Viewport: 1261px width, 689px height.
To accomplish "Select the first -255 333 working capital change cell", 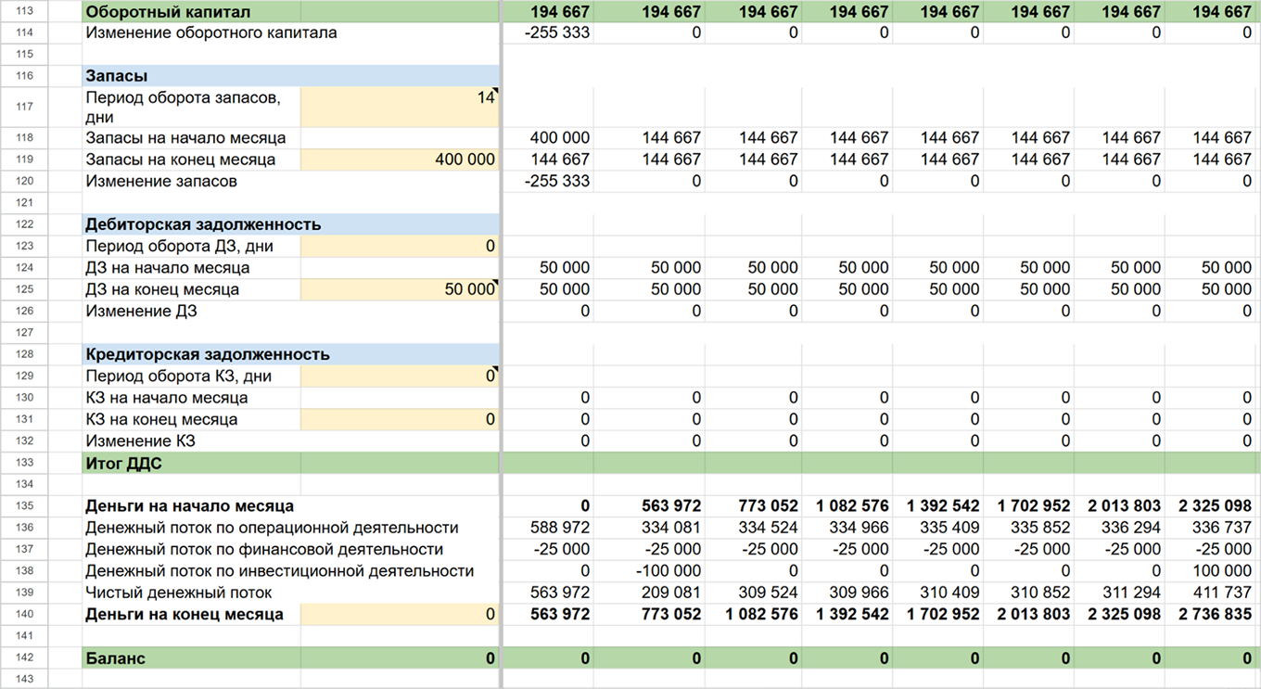I will [x=548, y=33].
